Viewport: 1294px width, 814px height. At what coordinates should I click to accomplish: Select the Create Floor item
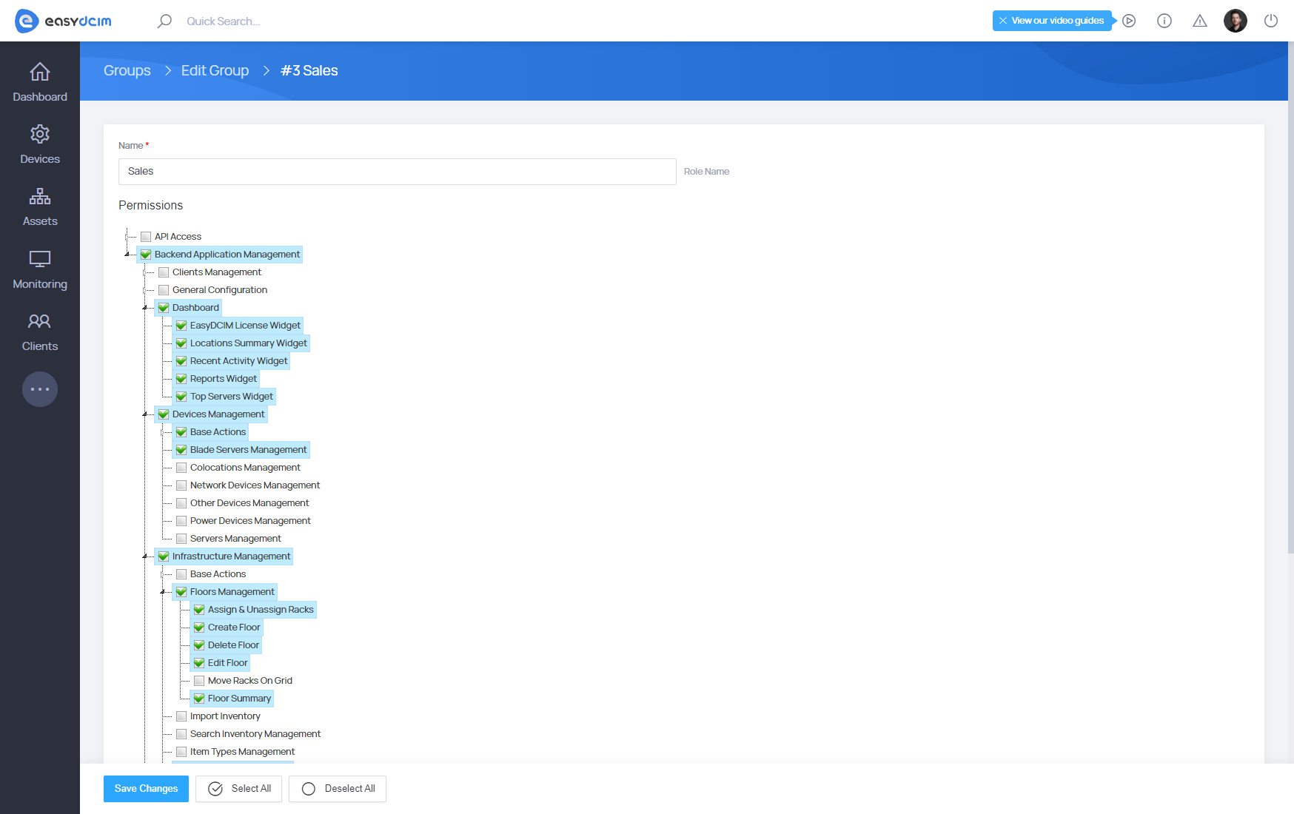(234, 628)
